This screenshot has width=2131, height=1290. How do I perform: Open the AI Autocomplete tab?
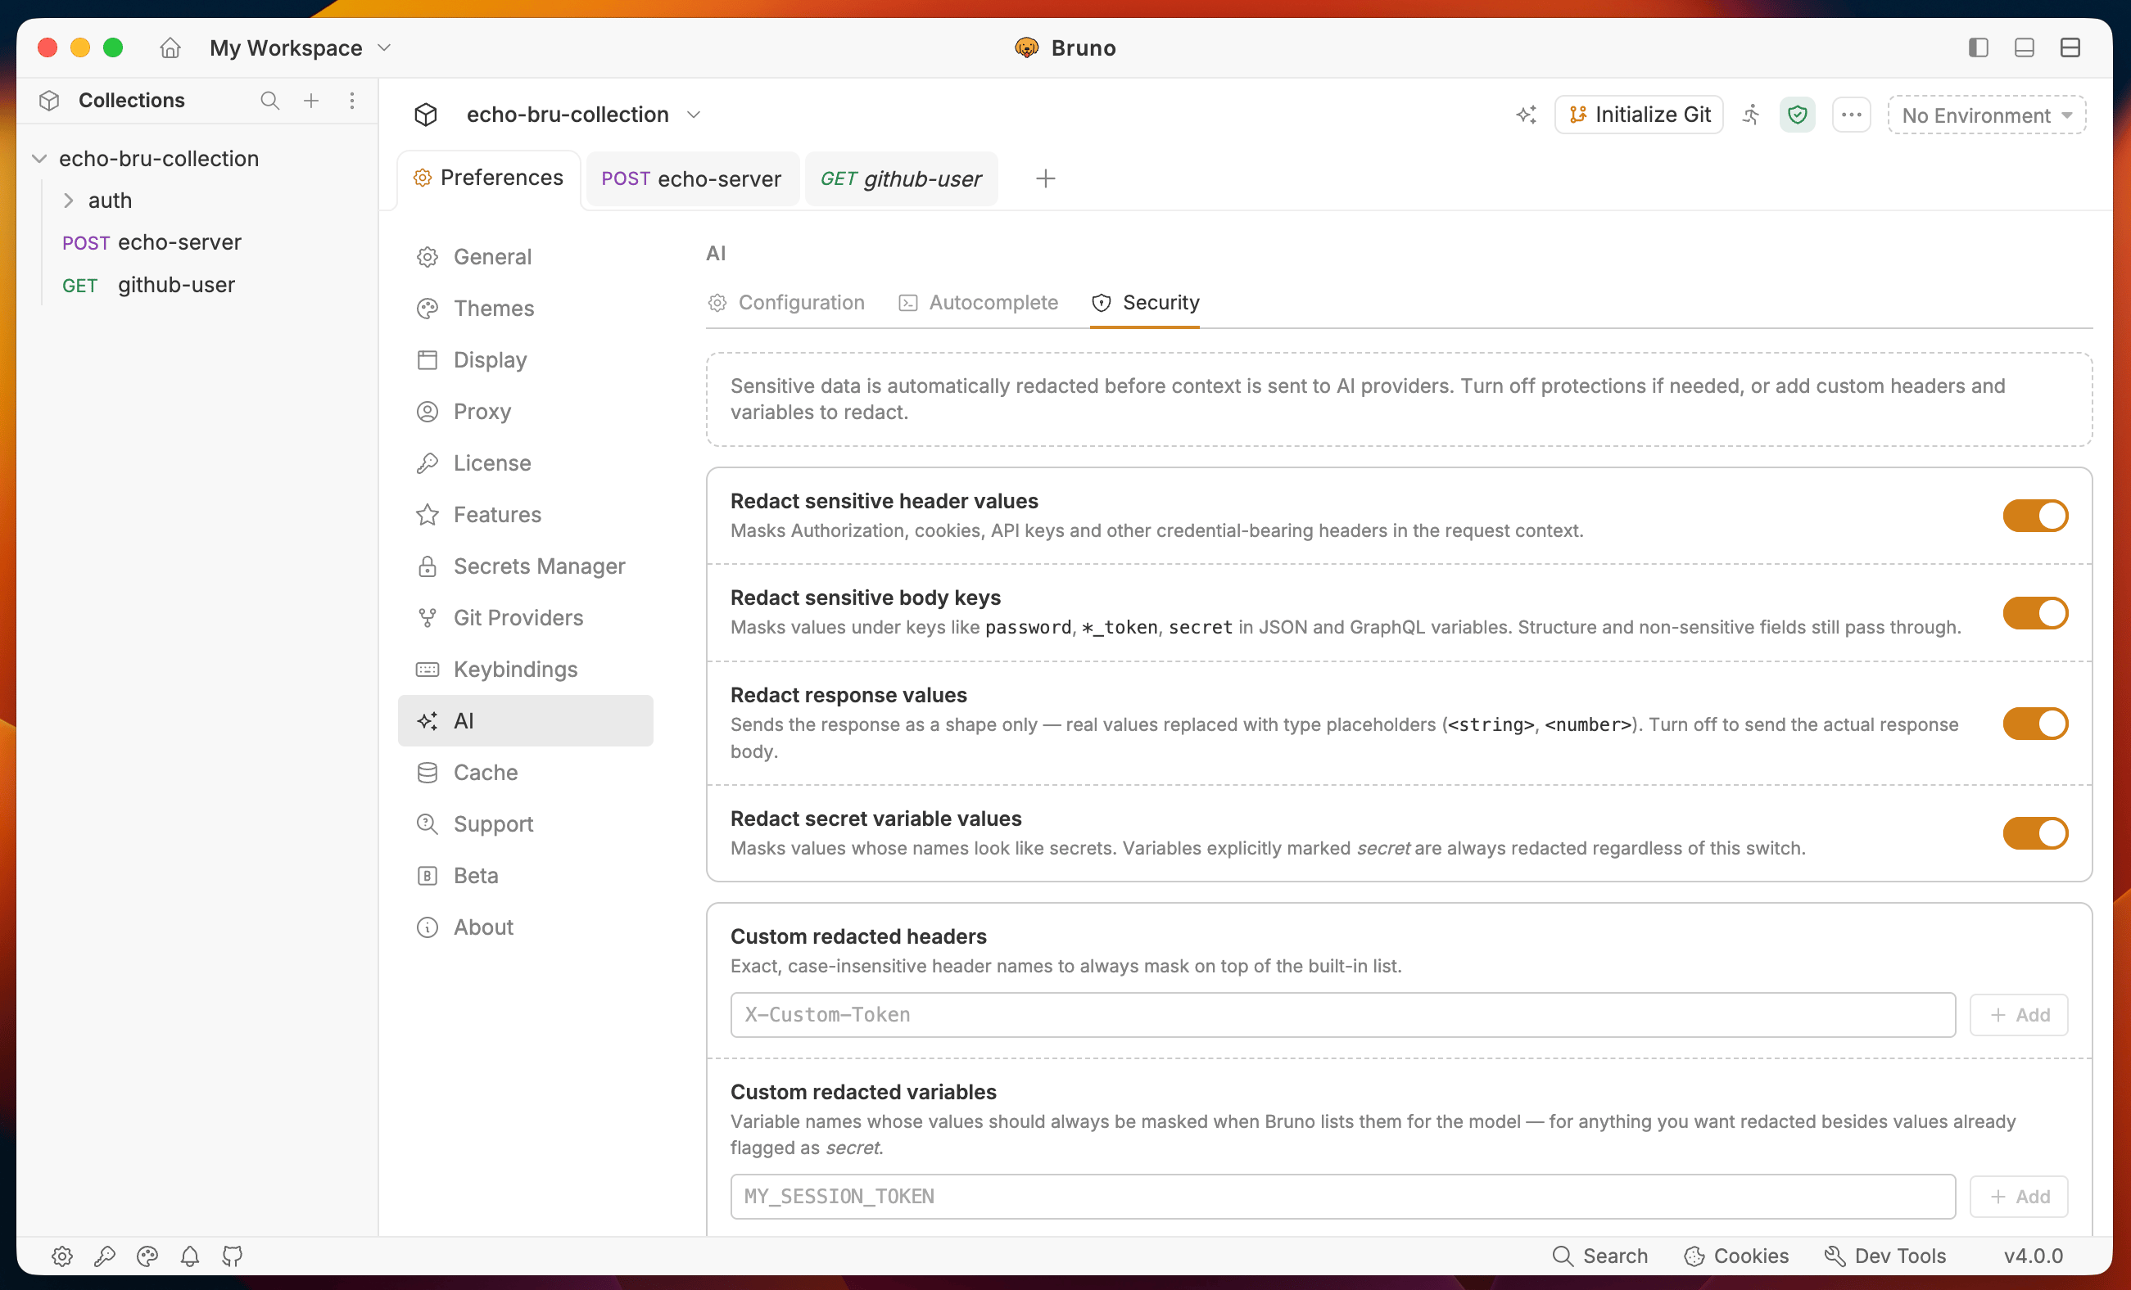[x=978, y=303]
